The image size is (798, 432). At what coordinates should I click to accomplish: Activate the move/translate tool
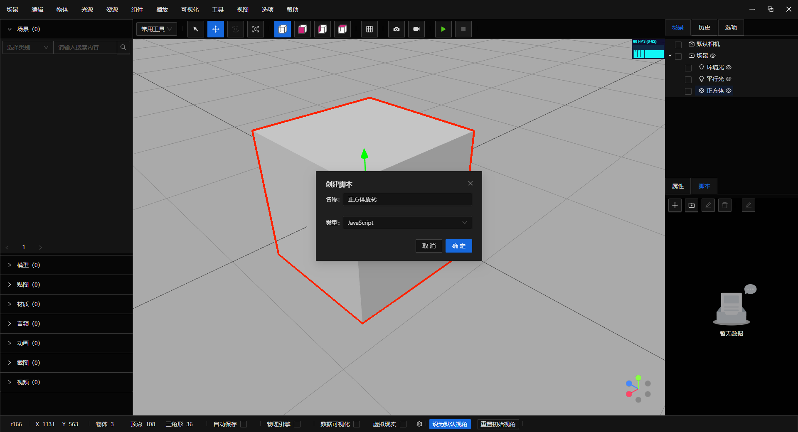tap(215, 29)
